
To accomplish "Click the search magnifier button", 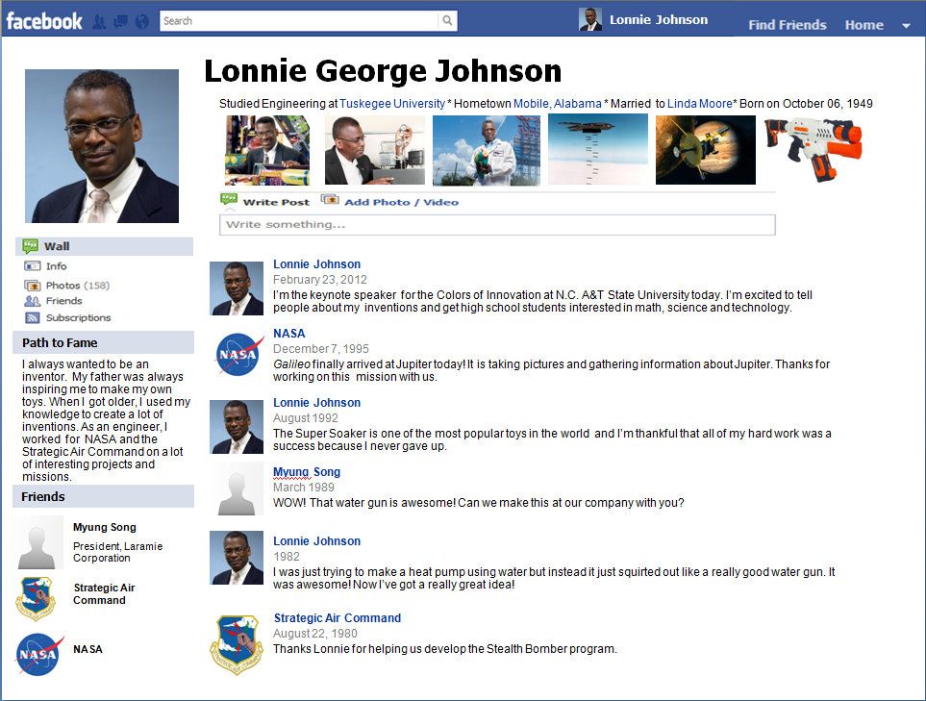I will click(448, 20).
